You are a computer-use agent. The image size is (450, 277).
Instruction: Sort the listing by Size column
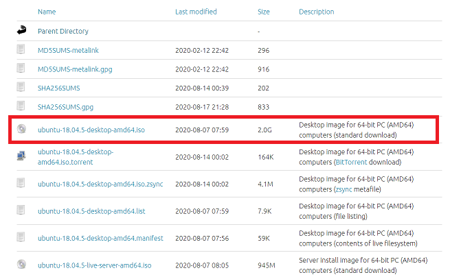coord(263,12)
